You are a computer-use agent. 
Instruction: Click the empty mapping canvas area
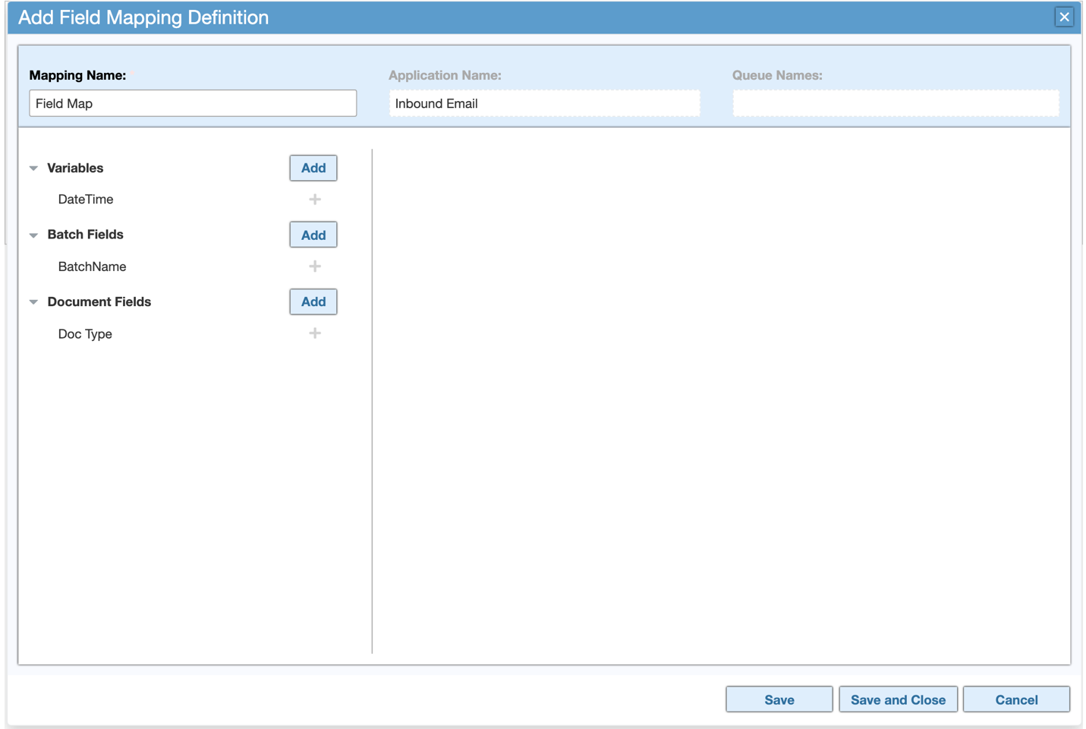[721, 395]
